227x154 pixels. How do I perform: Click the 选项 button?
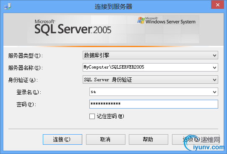(x=196, y=139)
